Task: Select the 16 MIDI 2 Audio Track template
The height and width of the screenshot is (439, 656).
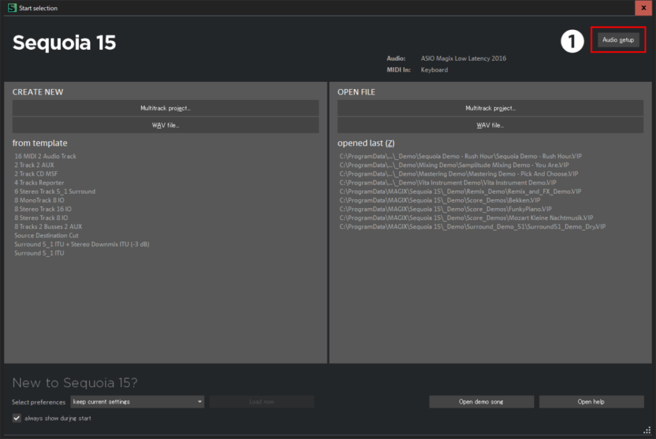Action: [x=45, y=156]
